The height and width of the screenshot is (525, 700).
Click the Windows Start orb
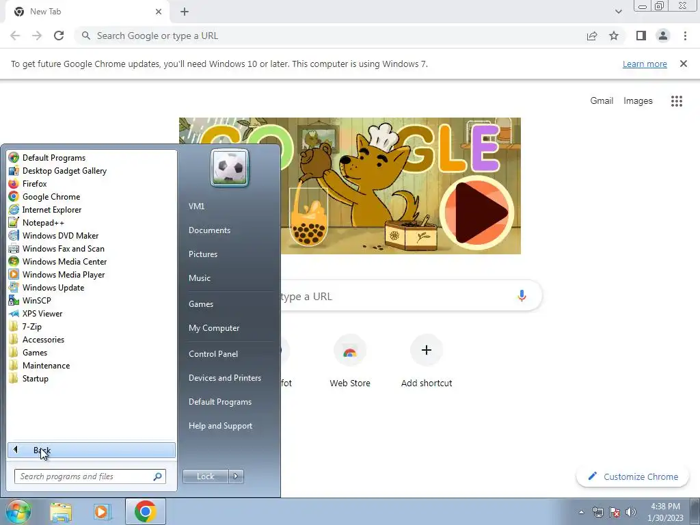tap(17, 511)
